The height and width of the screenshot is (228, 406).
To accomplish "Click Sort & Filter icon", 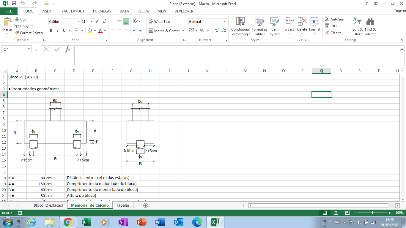I will pyautogui.click(x=357, y=22).
